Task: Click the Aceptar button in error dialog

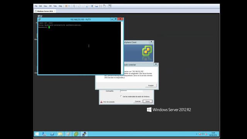Action: tap(151, 85)
